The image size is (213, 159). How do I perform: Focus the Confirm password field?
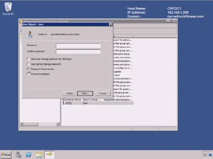78,51
